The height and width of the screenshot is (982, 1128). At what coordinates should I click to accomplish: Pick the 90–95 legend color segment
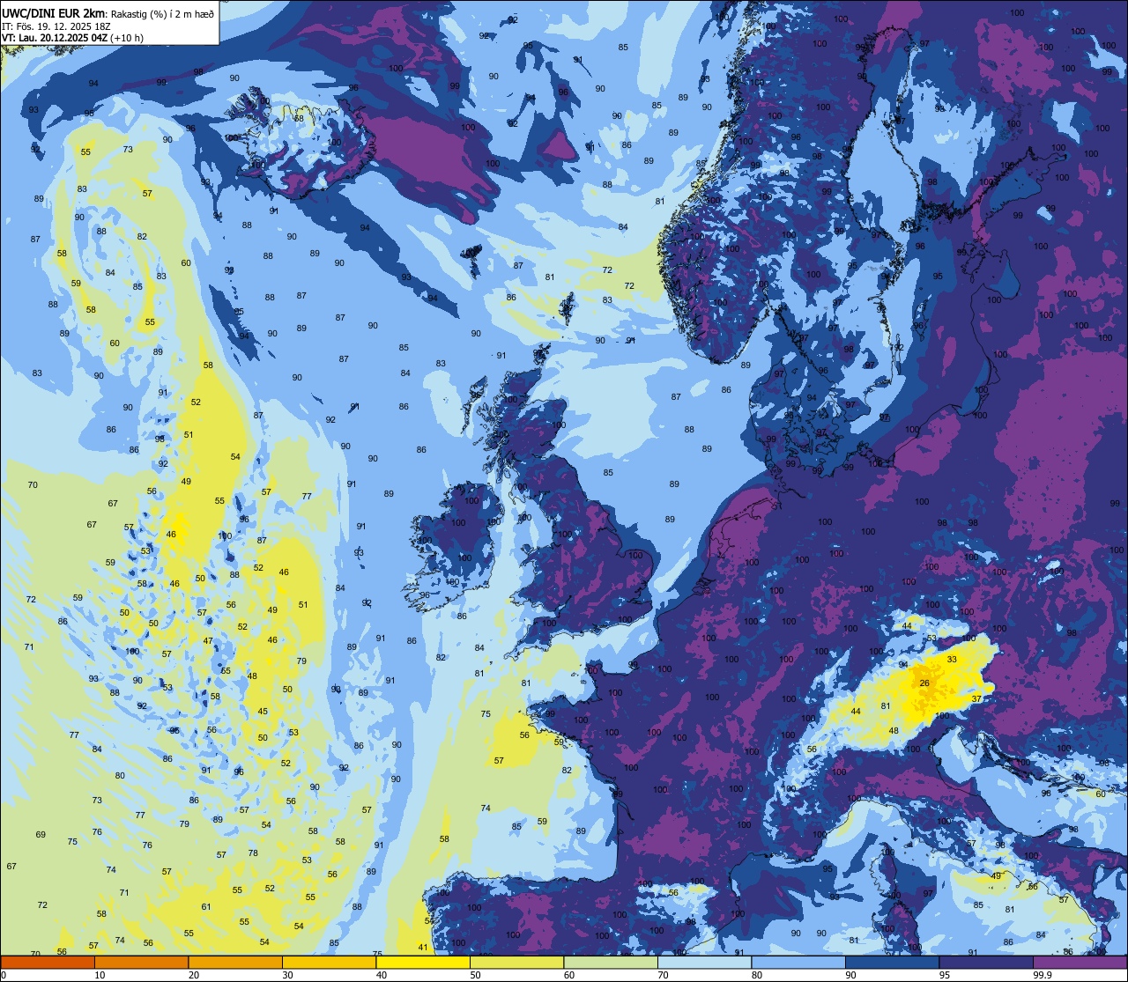point(892,962)
